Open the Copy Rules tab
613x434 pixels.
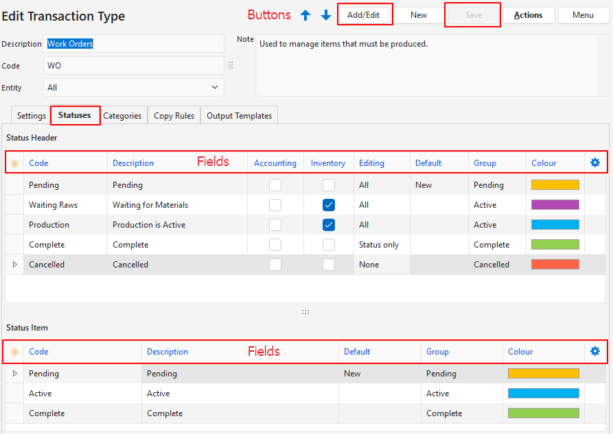point(174,116)
